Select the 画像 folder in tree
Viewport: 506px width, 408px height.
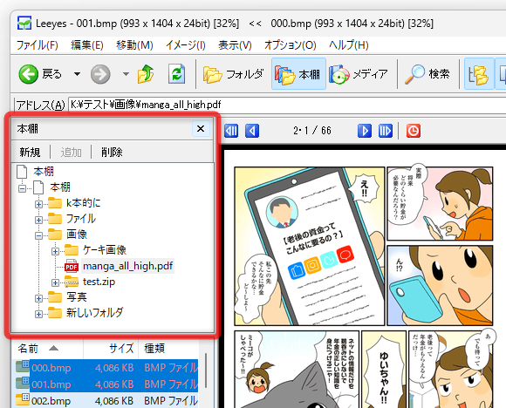77,235
